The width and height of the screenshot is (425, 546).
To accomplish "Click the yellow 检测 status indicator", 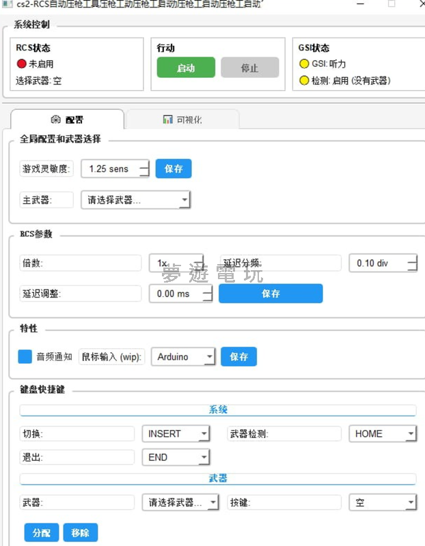I will point(304,81).
